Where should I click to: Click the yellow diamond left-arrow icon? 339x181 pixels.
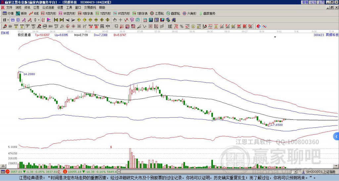pyautogui.click(x=79, y=20)
